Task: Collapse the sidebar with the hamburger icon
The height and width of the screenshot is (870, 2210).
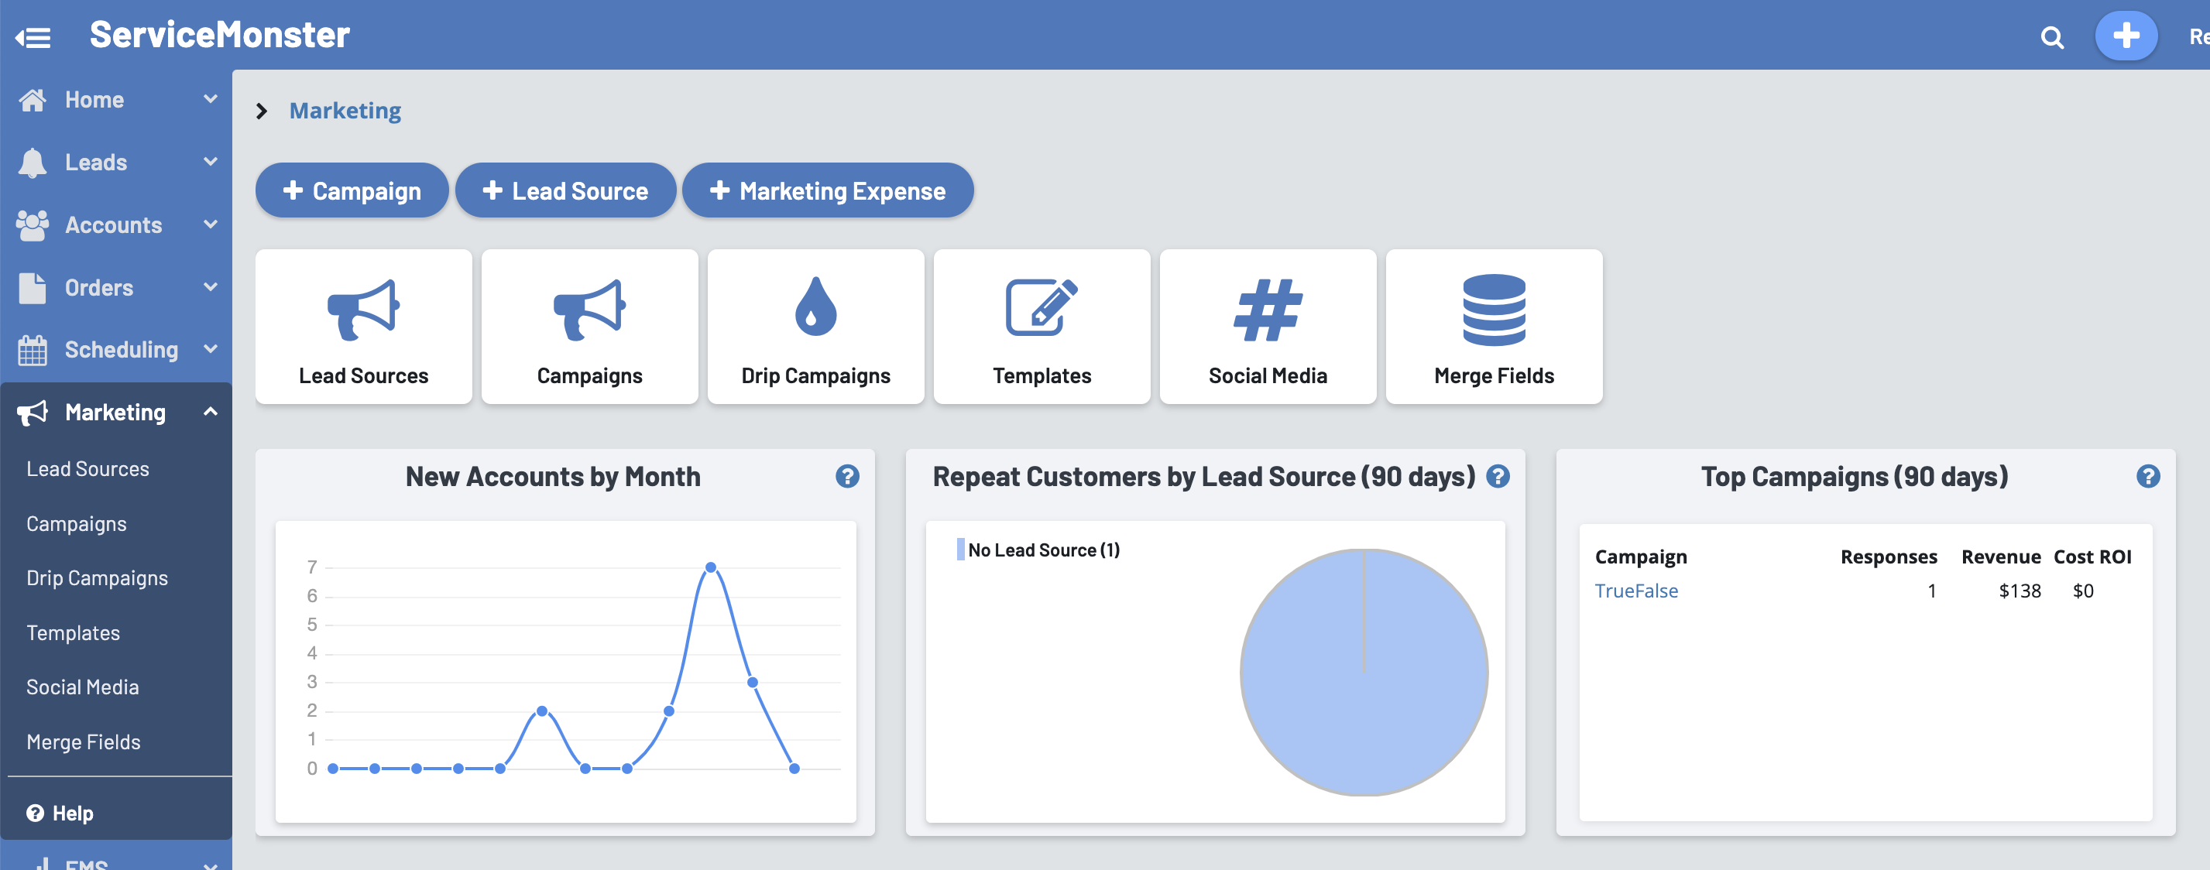Action: point(33,38)
